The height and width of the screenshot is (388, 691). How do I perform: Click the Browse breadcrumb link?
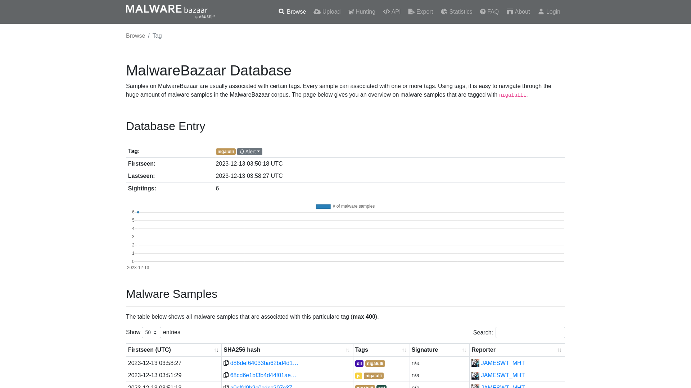click(x=135, y=36)
